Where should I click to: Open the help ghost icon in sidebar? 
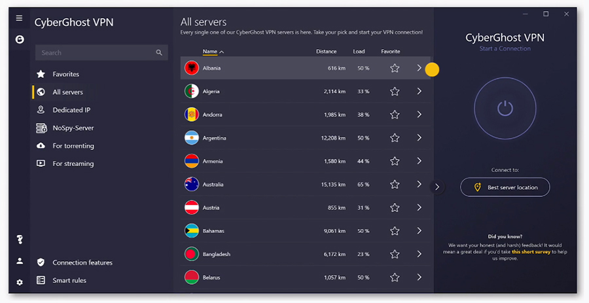[20, 239]
